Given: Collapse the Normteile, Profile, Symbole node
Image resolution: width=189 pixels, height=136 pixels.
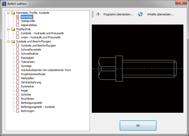Looking at the screenshot, I should point(8,13).
